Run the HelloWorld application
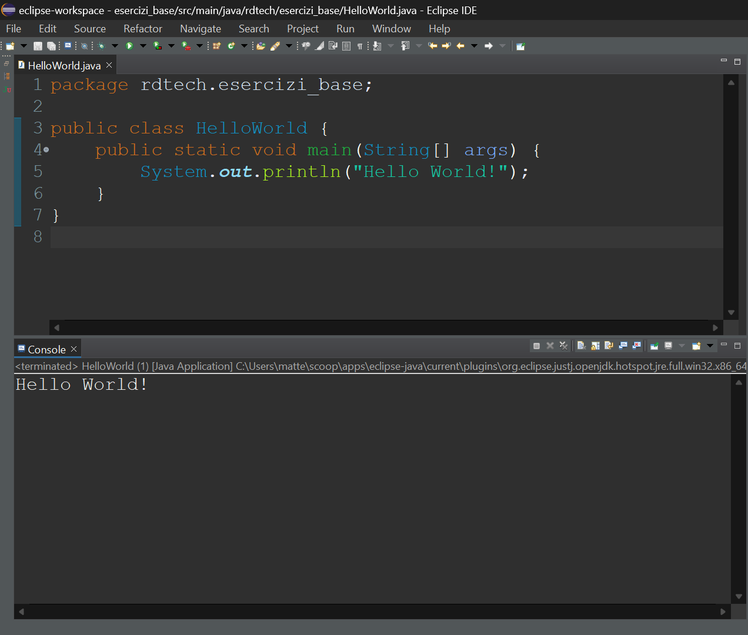The height and width of the screenshot is (635, 748). [128, 45]
